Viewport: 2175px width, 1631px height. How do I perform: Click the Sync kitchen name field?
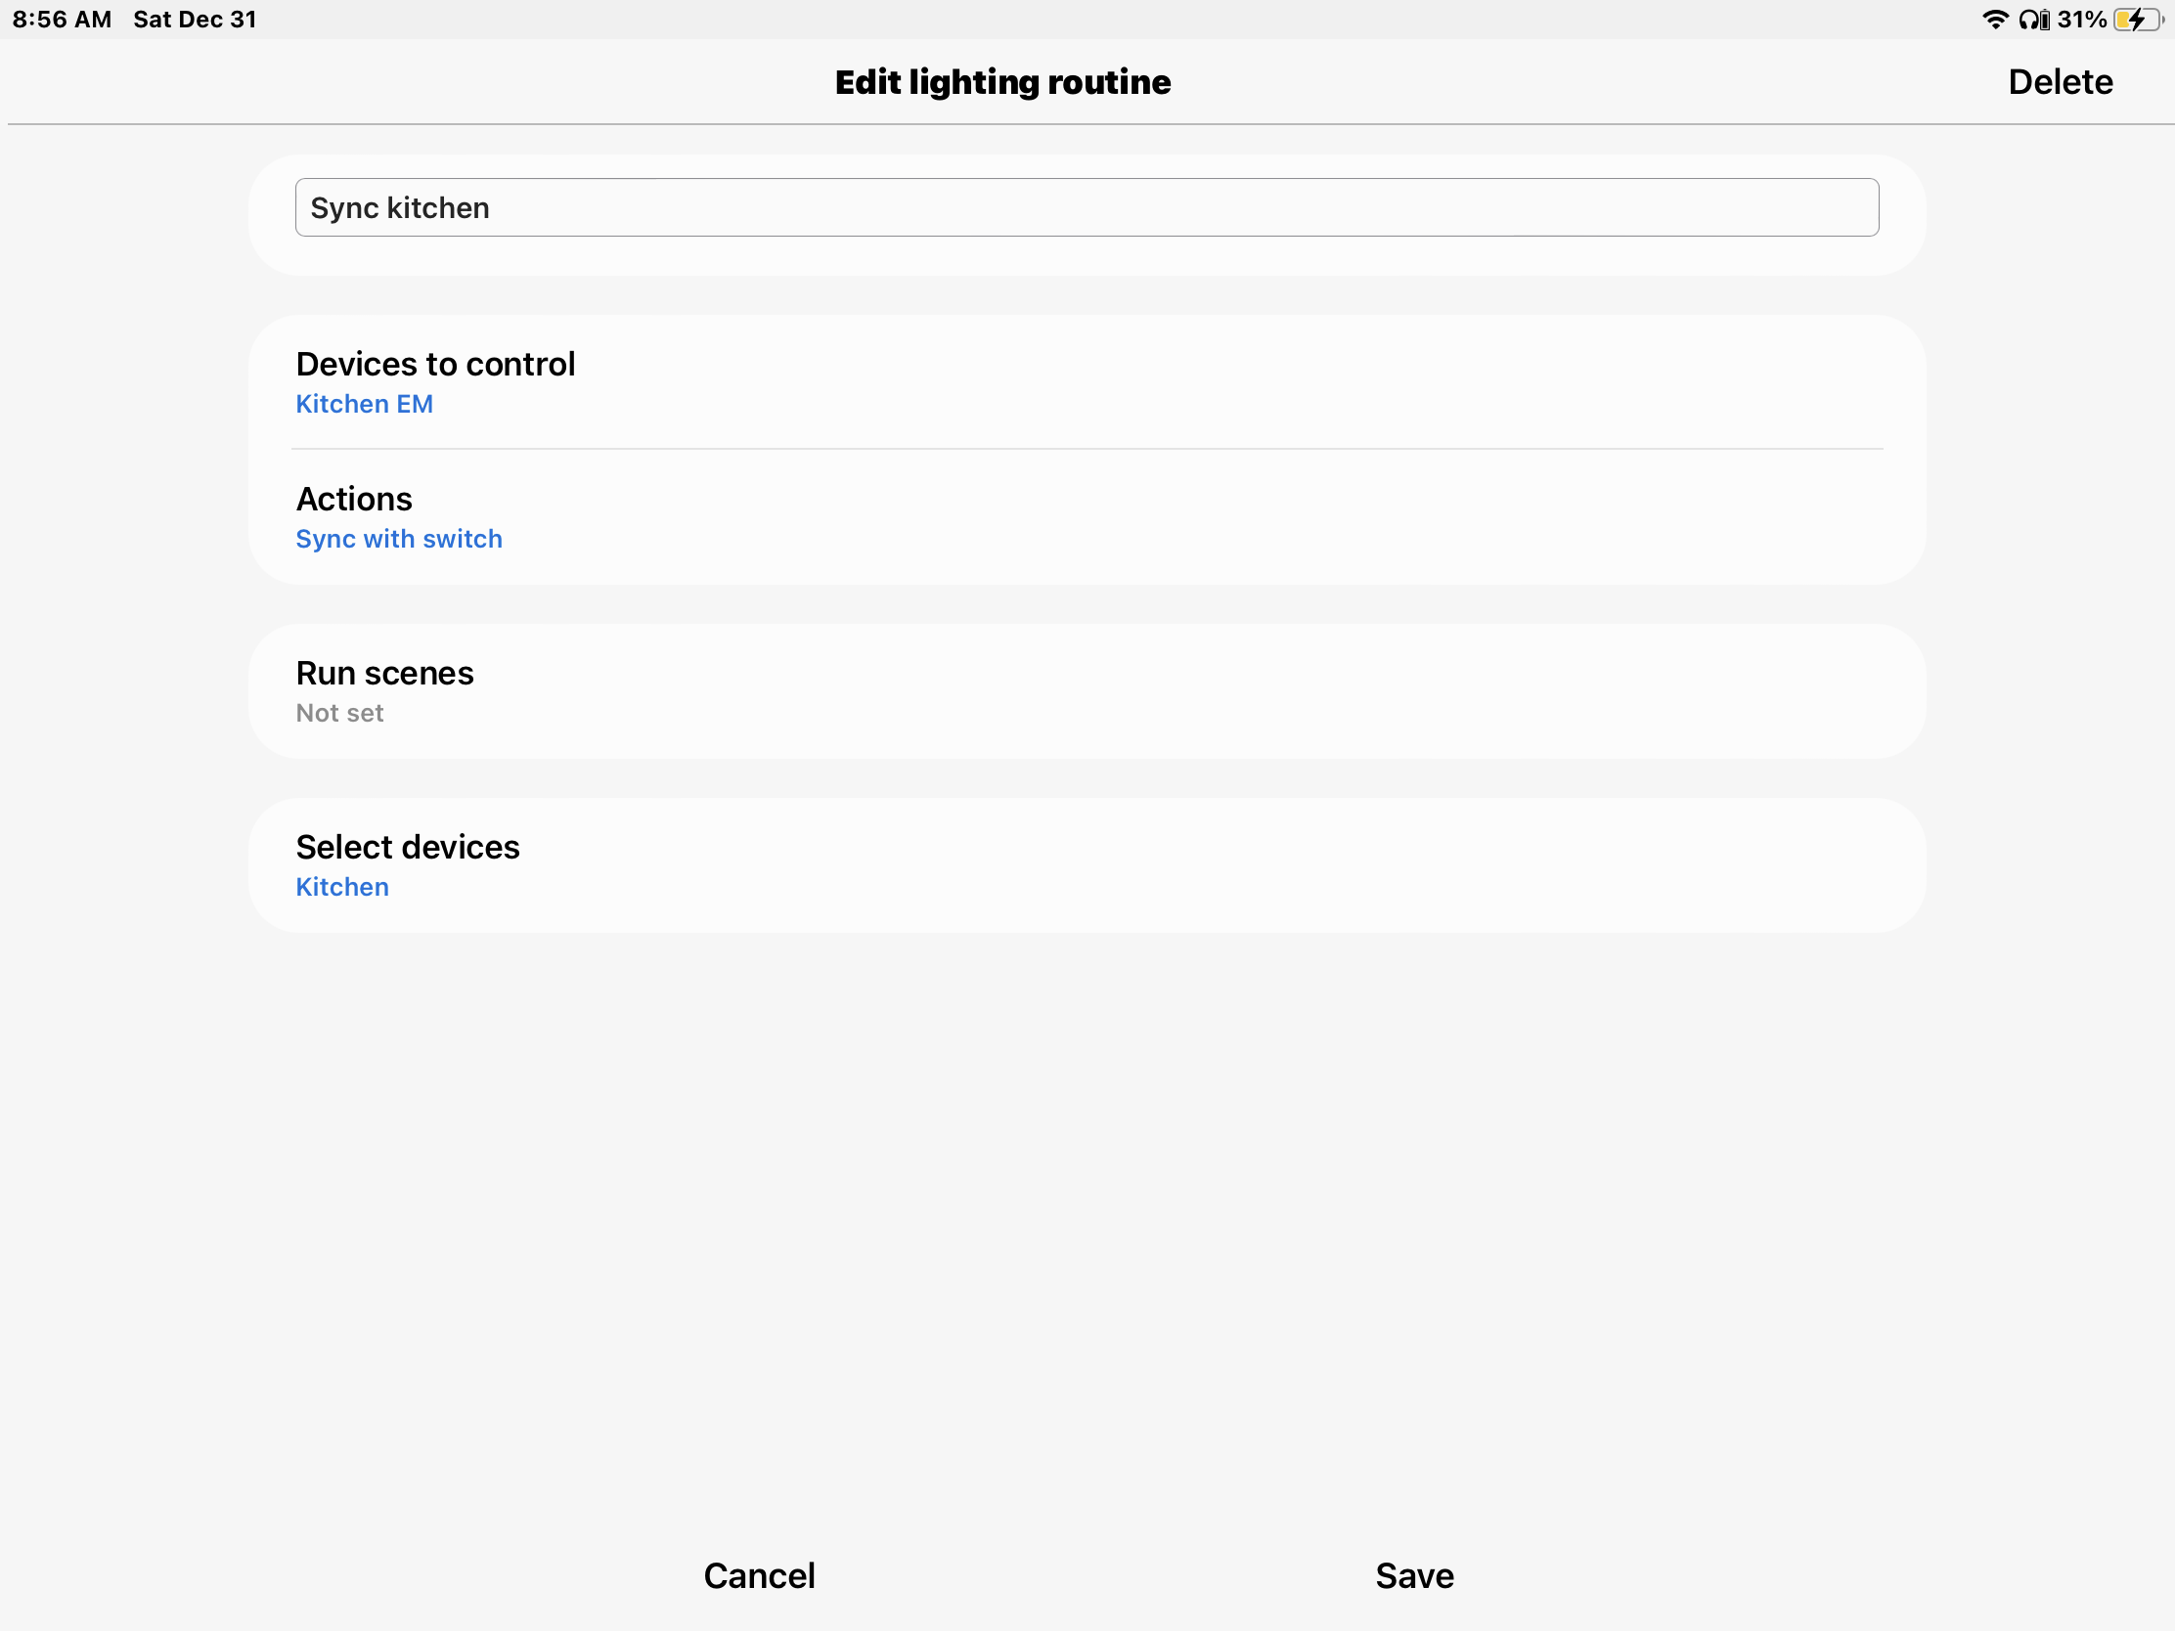tap(1087, 207)
